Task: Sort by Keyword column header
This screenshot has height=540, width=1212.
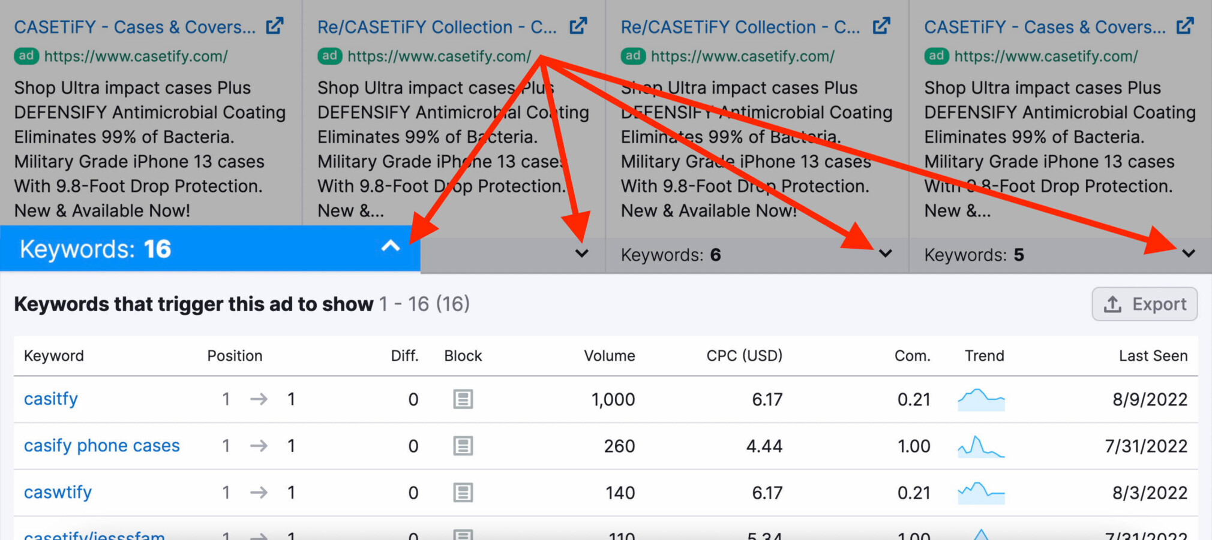Action: click(54, 356)
